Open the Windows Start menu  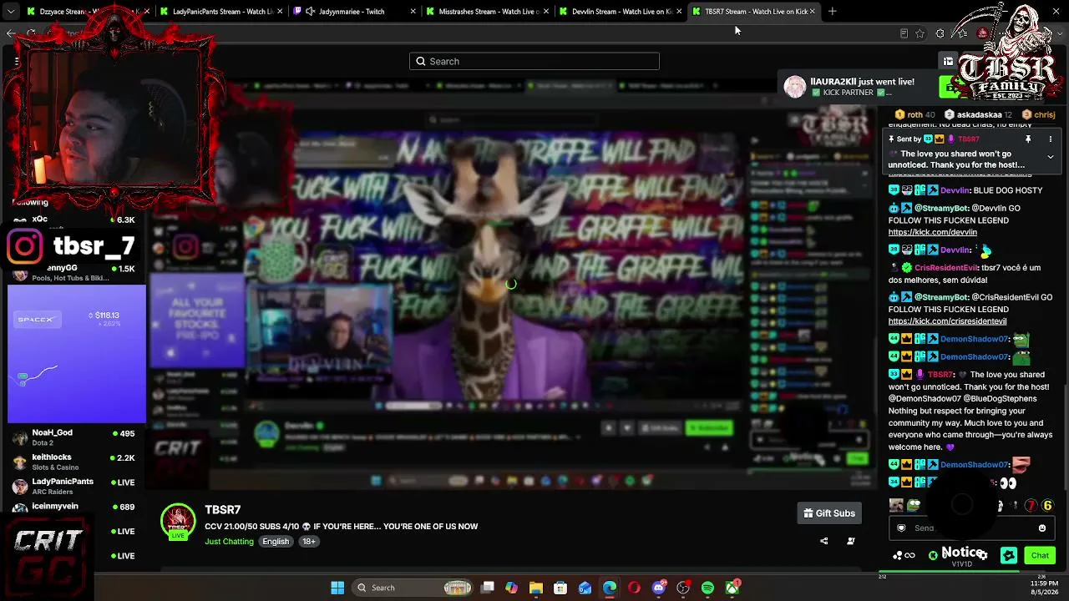337,588
